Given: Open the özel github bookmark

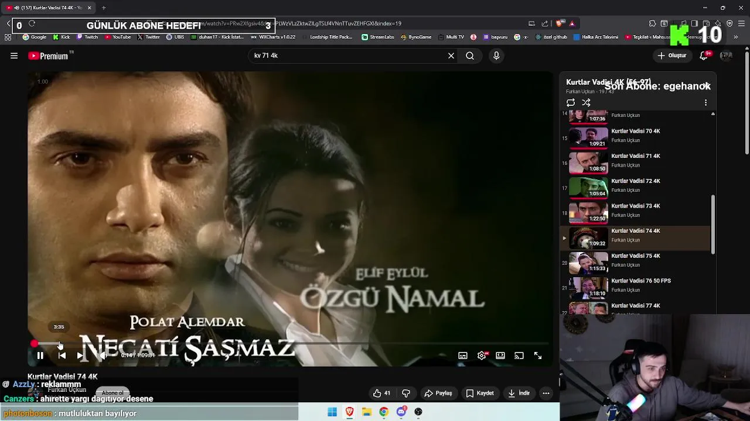Looking at the screenshot, I should point(551,37).
